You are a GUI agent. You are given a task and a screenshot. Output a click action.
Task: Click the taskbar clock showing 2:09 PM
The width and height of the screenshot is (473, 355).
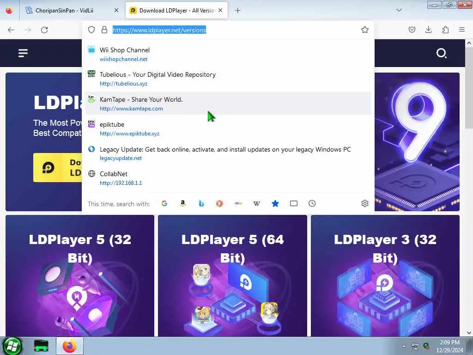(x=449, y=346)
